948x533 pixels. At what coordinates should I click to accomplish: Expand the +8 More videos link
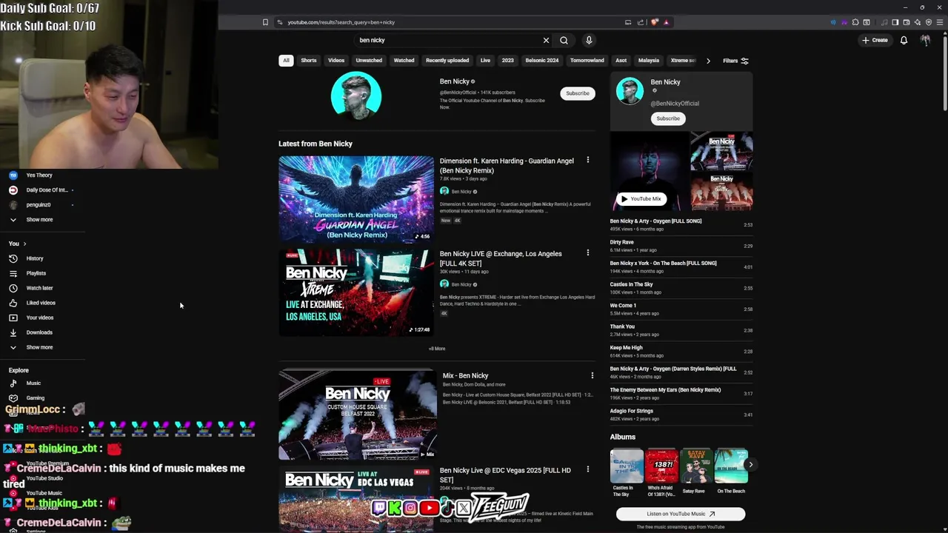coord(437,349)
